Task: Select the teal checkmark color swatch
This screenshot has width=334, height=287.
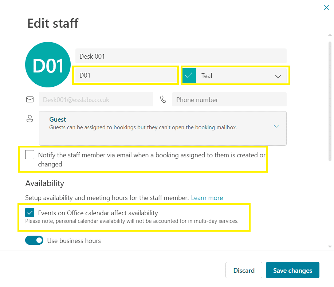Action: coord(189,75)
